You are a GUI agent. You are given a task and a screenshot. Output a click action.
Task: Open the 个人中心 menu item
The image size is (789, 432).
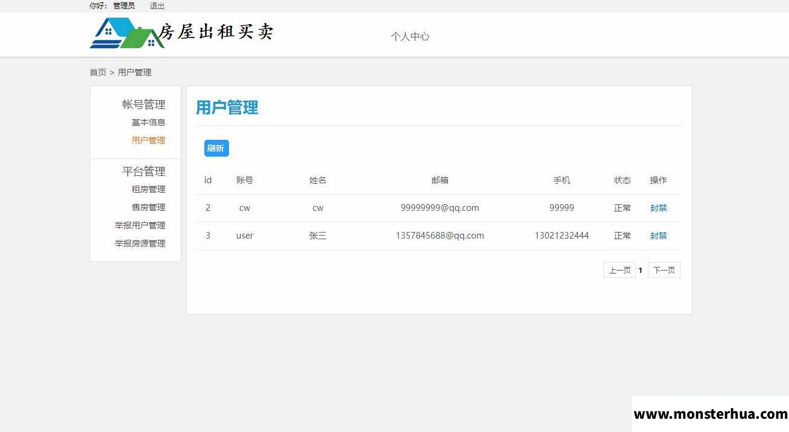pyautogui.click(x=410, y=36)
